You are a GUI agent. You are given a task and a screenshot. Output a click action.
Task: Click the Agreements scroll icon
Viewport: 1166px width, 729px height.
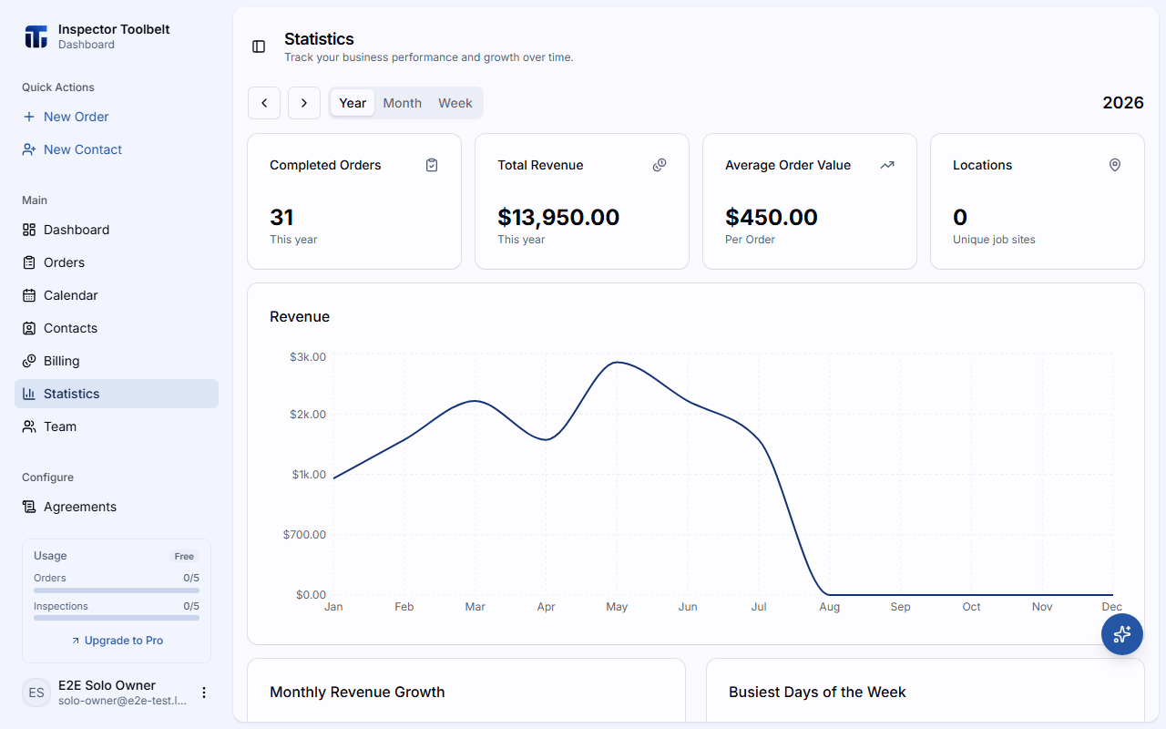pos(29,507)
